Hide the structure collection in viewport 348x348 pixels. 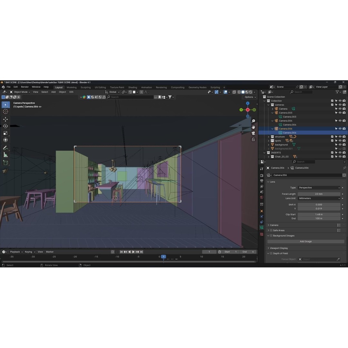pos(340,137)
